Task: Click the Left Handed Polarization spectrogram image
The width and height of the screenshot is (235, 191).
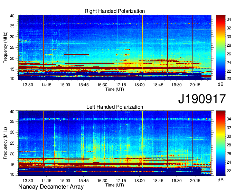Action: click(115, 143)
